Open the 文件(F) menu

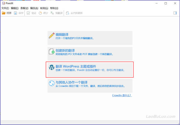point(5,8)
